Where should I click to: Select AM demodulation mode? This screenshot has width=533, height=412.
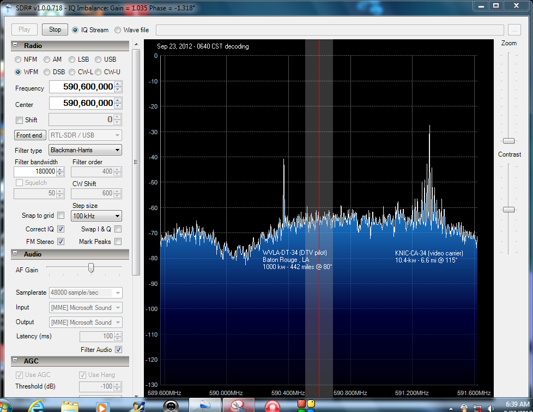click(47, 59)
